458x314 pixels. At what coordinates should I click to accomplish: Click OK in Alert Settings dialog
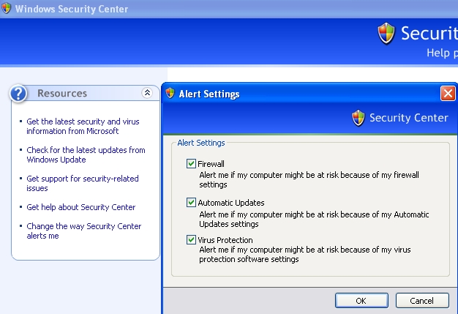click(x=361, y=301)
